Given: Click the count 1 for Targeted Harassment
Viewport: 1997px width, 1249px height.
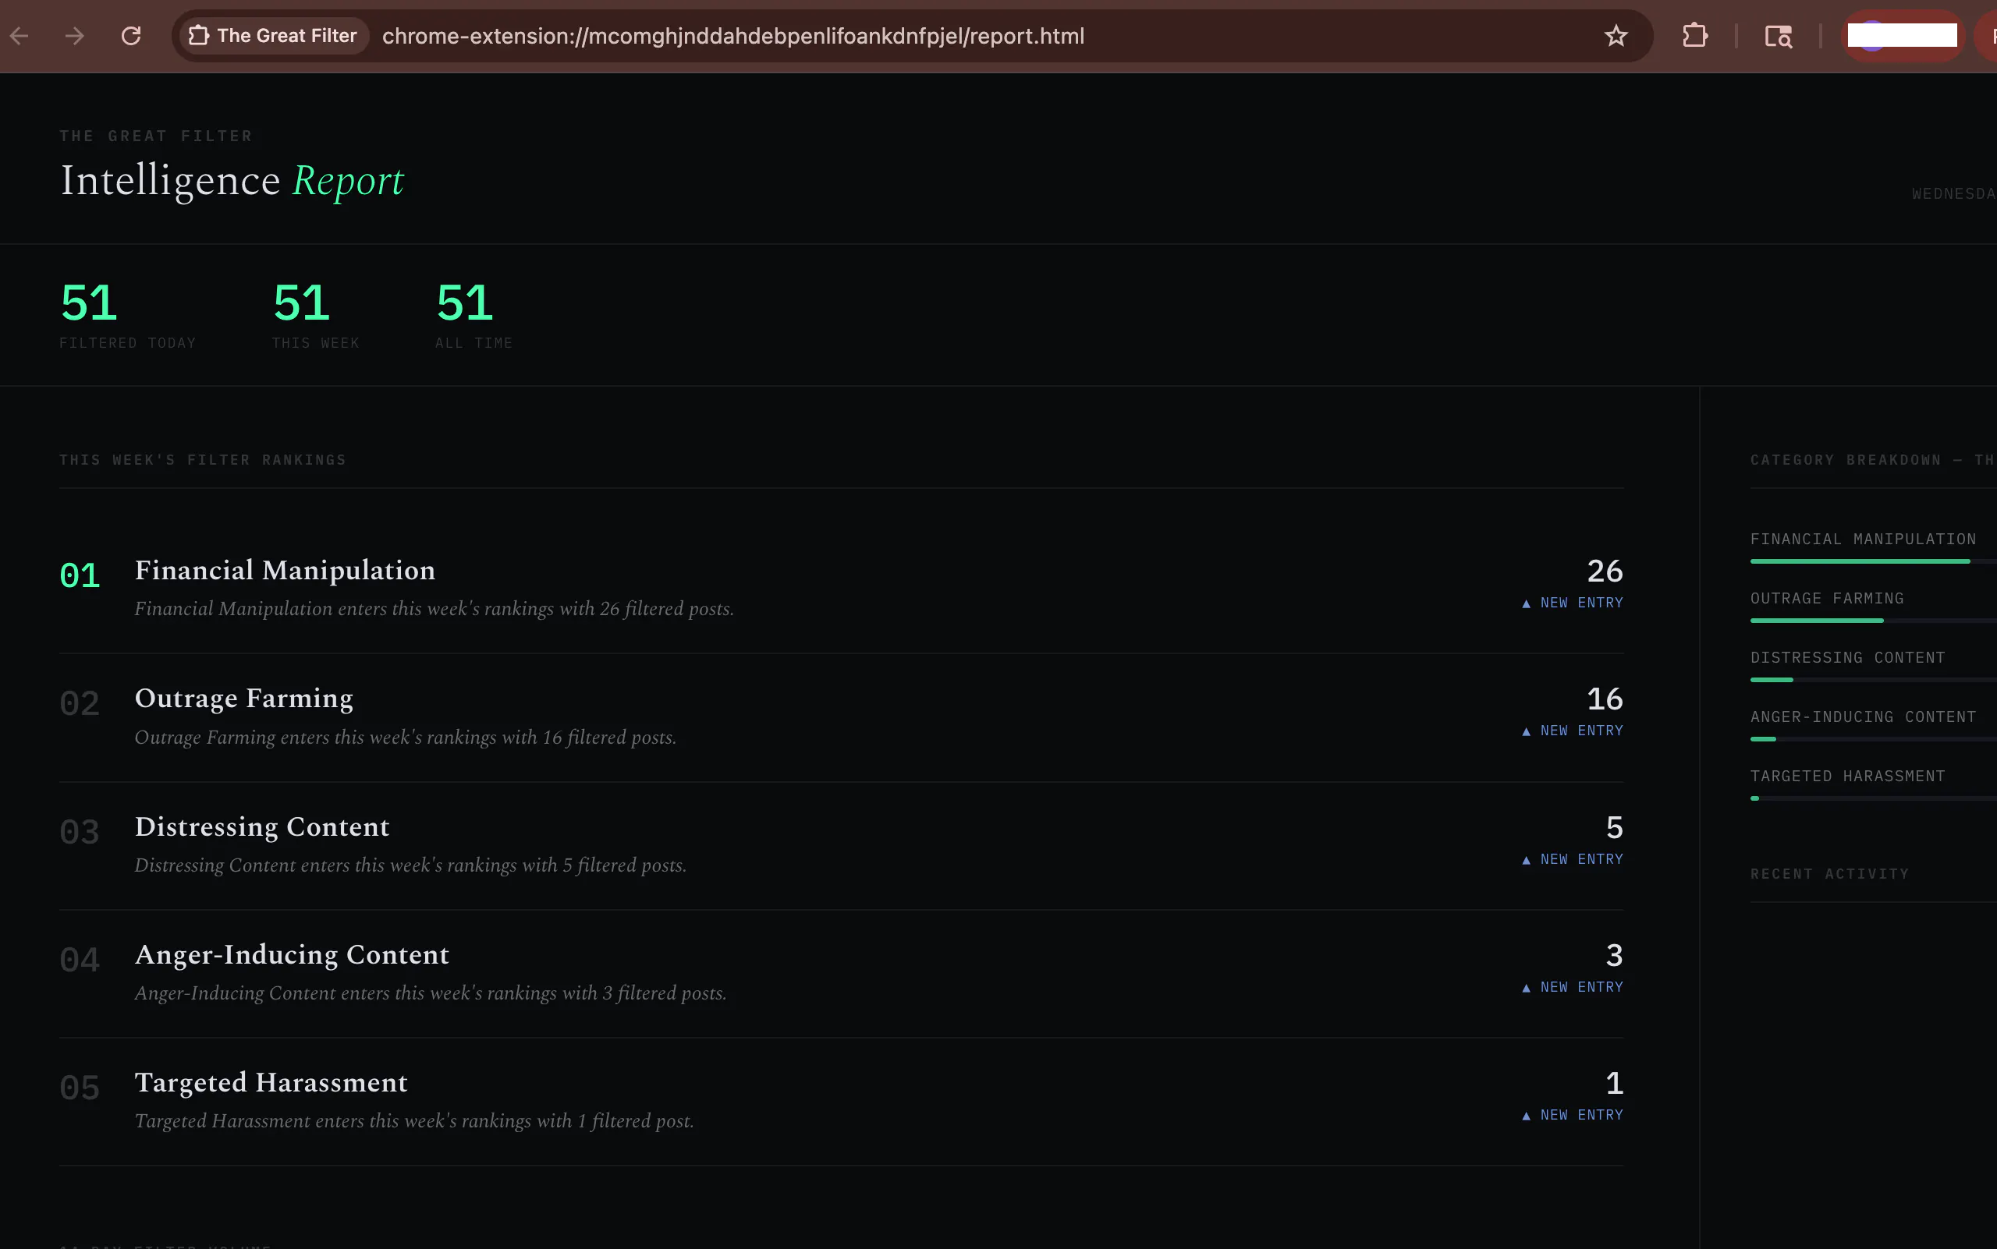Looking at the screenshot, I should [x=1614, y=1083].
